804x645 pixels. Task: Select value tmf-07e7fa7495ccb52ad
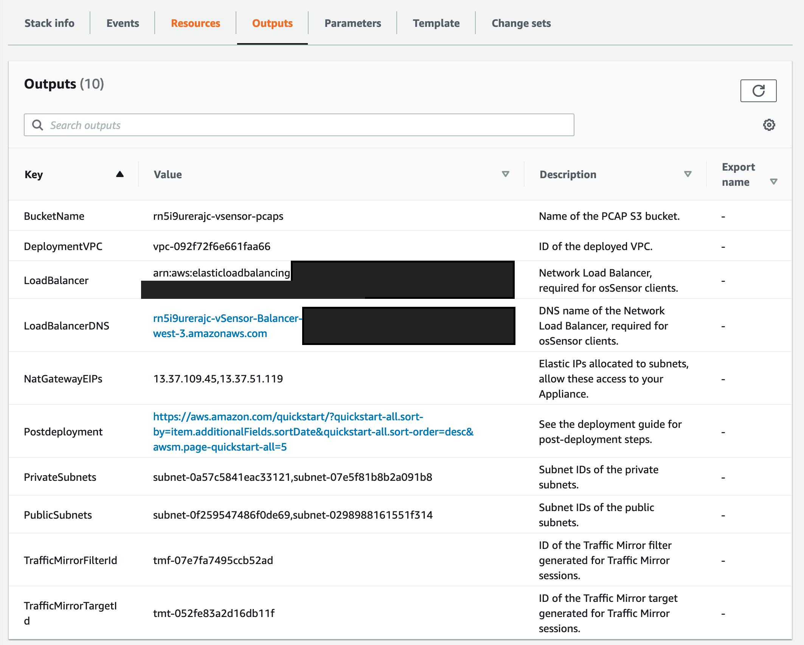click(x=213, y=560)
